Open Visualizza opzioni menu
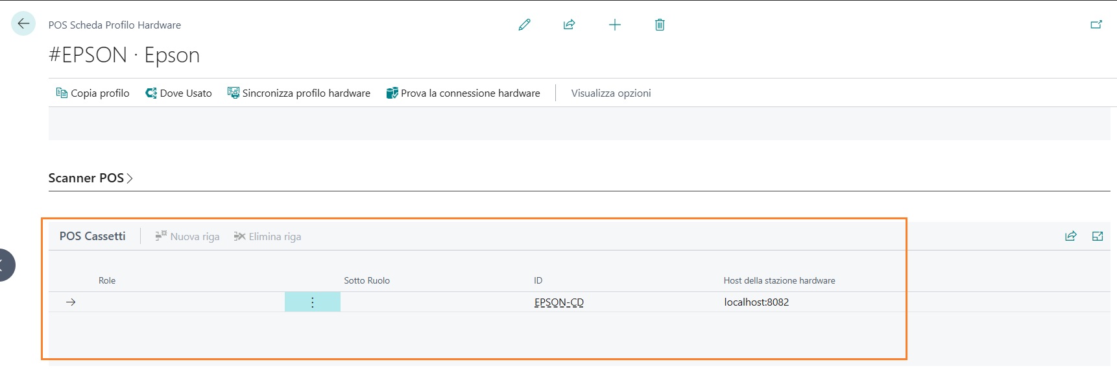This screenshot has height=390, width=1117. 611,93
